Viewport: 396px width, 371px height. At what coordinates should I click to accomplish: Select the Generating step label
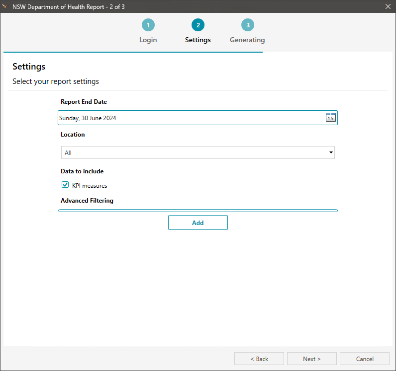click(x=247, y=40)
